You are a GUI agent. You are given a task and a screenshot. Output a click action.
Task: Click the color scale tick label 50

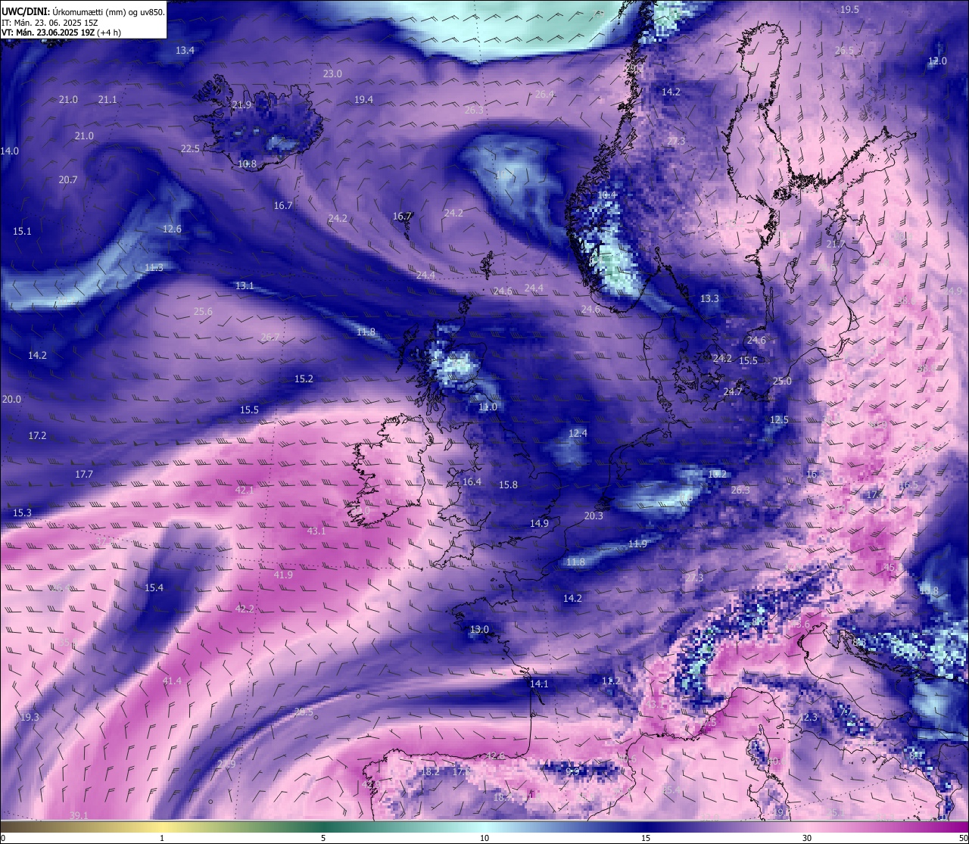coord(963,838)
